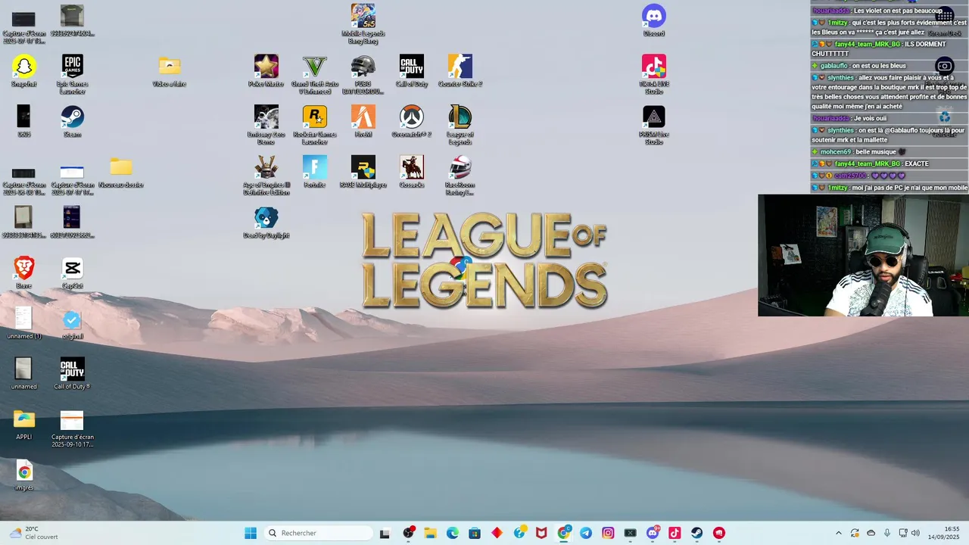
Task: Expand hidden system tray icons chevron
Action: [x=838, y=533]
